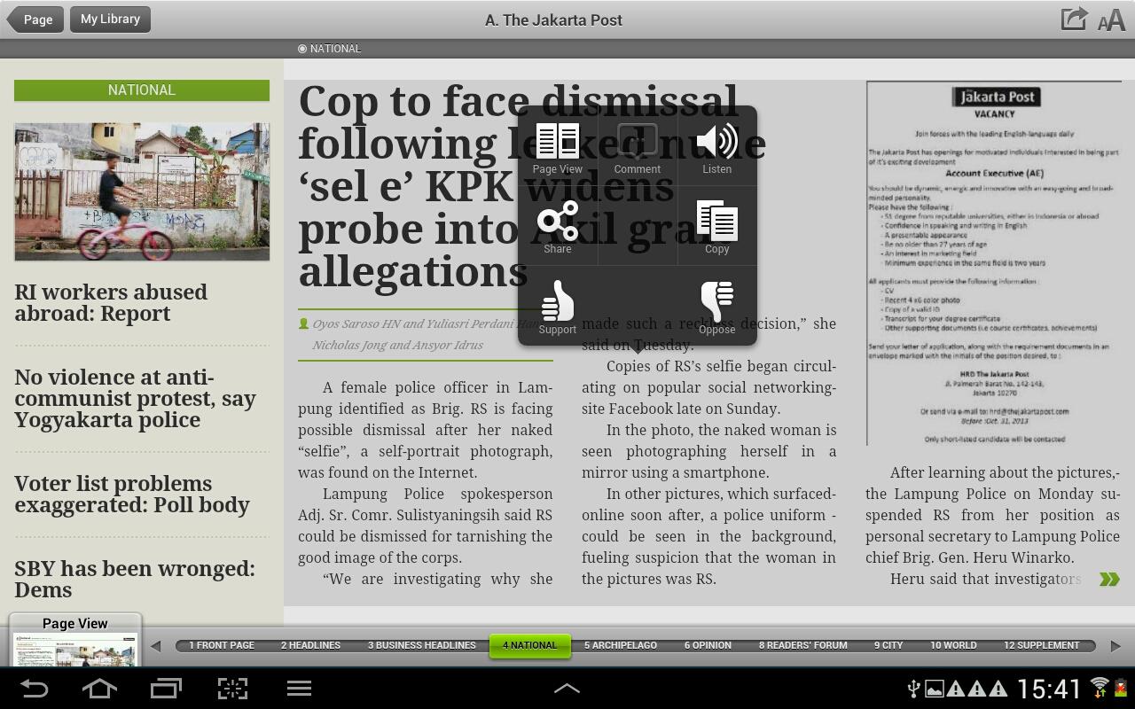Read 'RI workers abused abroad: Report'

(x=111, y=303)
